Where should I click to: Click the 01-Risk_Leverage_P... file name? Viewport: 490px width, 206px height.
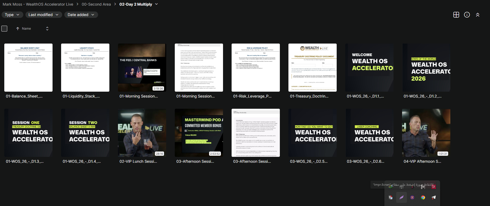tap(252, 96)
